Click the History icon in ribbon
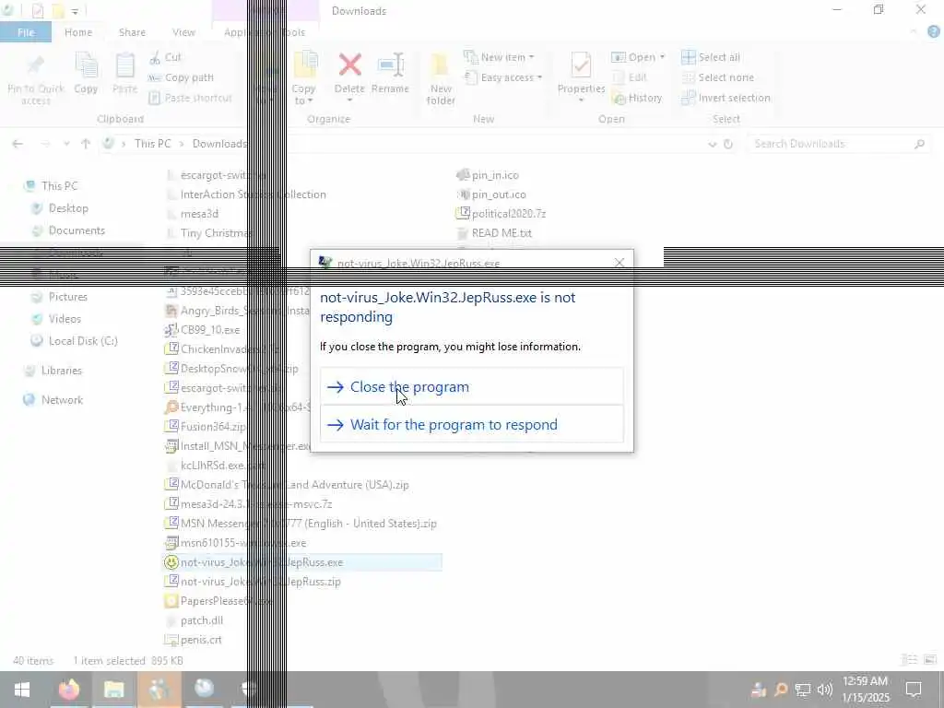This screenshot has width=944, height=708. pyautogui.click(x=619, y=98)
